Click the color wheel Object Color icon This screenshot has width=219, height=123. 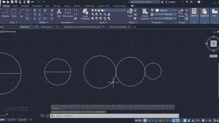point(152,10)
